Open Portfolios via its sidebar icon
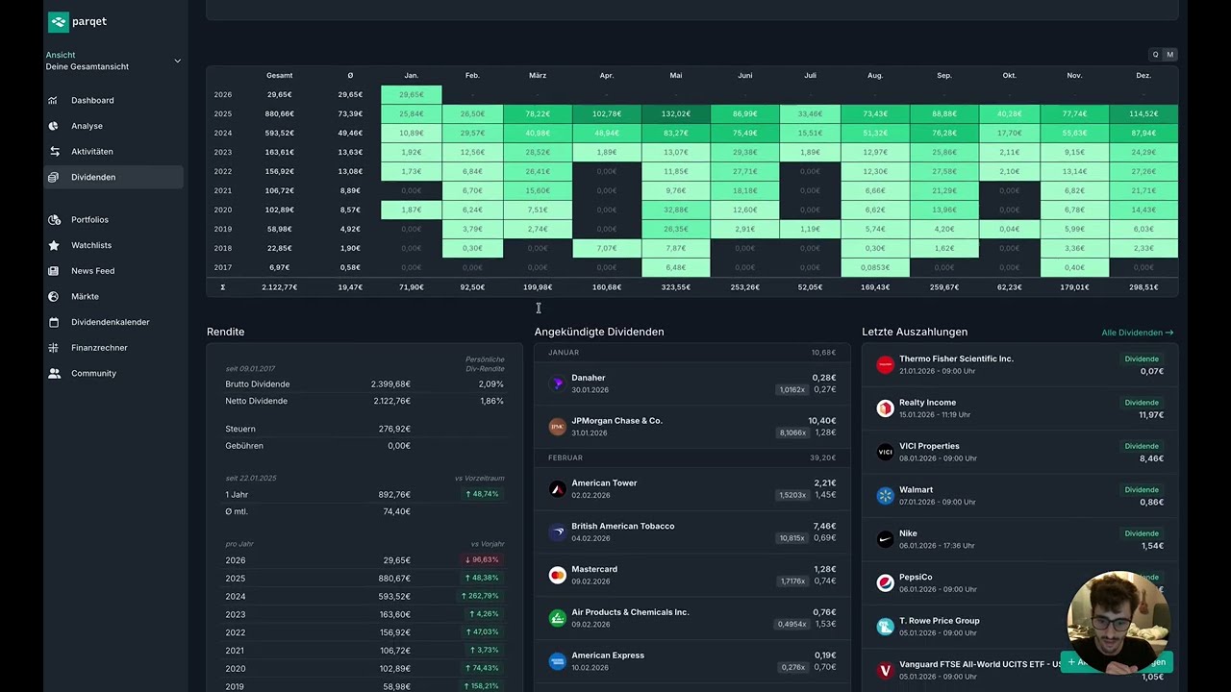The height and width of the screenshot is (692, 1231). (x=54, y=220)
